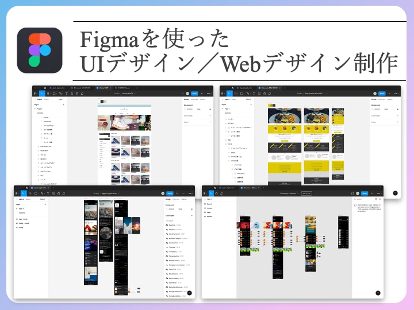Open the zoom level dropdown in the yellow restaurant window
Screen dimensions: 414x310
click(396, 94)
